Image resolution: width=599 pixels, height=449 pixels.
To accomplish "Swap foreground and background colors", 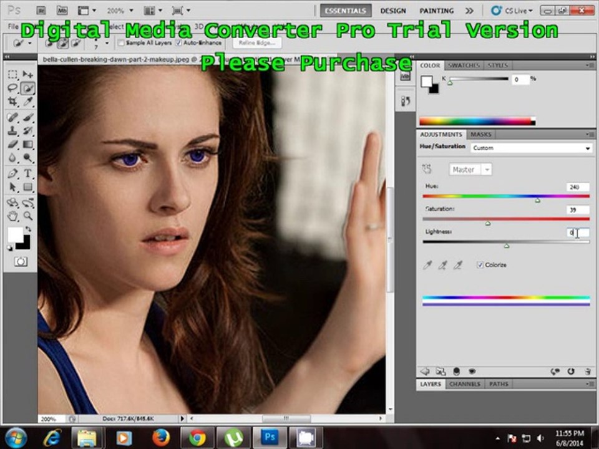I will (x=28, y=229).
